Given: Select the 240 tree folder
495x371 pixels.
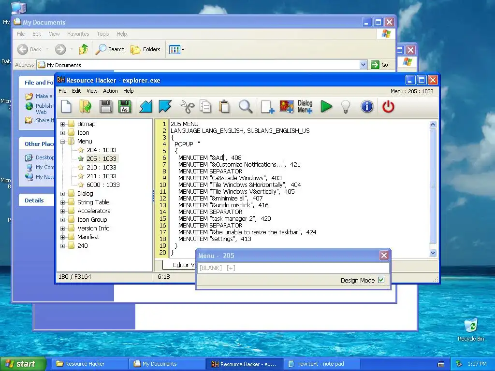Looking at the screenshot, I should (x=82, y=246).
